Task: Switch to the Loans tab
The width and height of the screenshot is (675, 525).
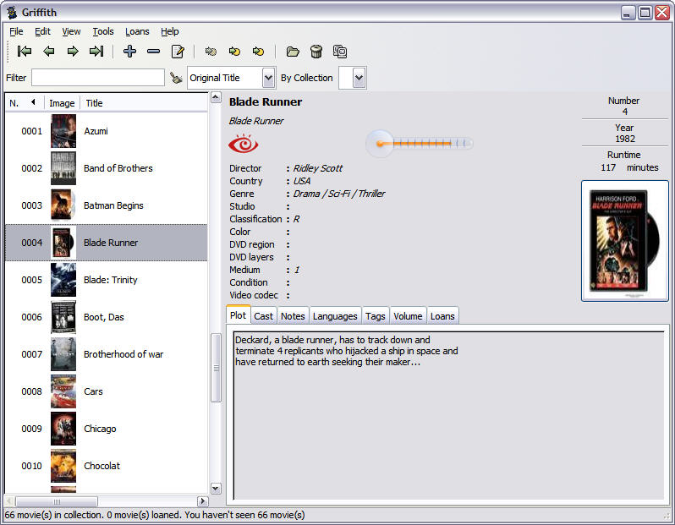Action: [x=442, y=316]
